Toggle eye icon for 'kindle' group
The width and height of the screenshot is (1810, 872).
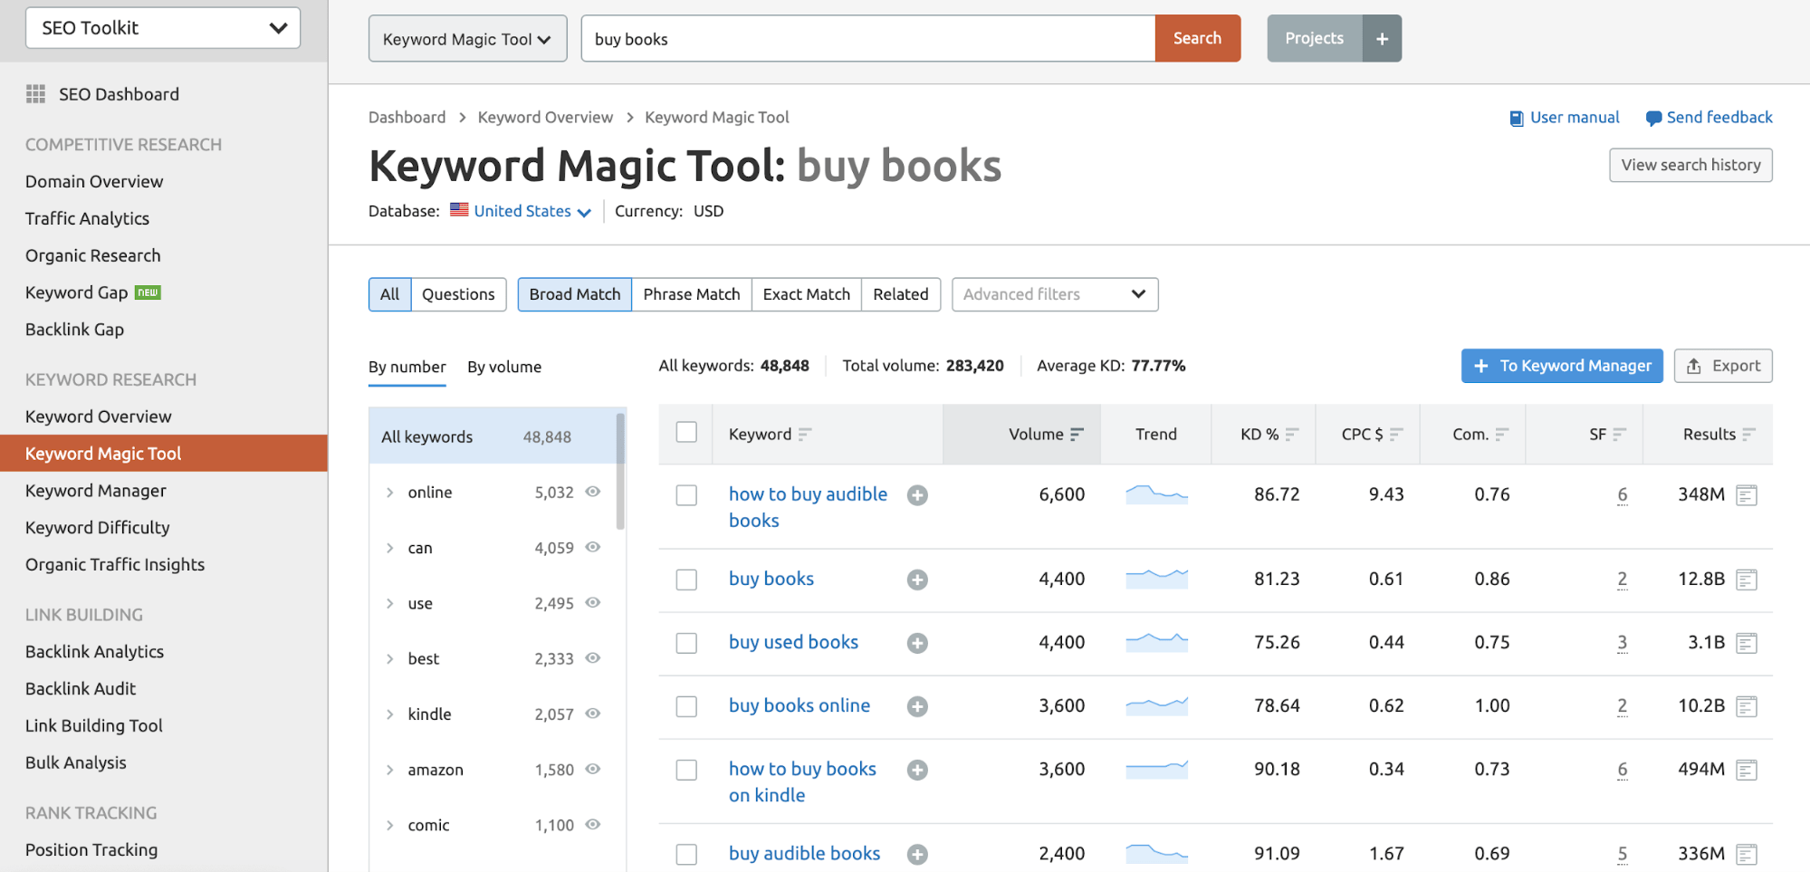coord(593,714)
